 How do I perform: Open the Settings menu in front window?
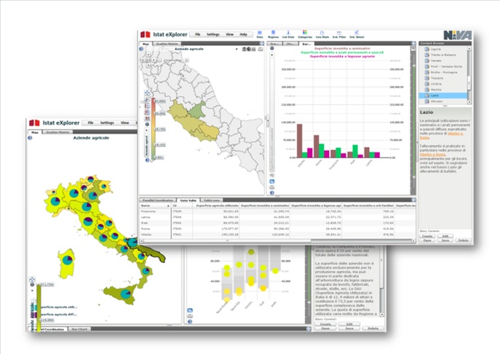pos(213,34)
